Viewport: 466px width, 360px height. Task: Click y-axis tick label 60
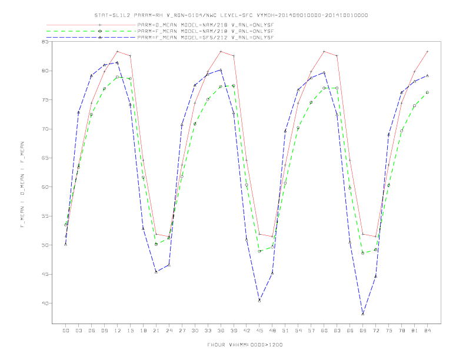pos(45,187)
